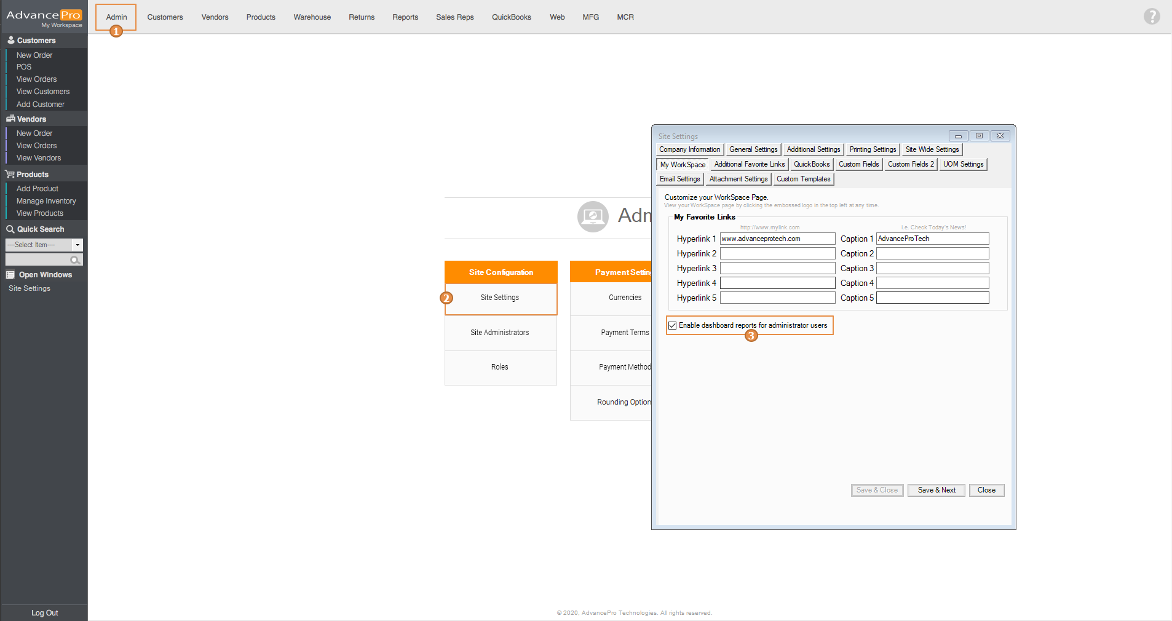Switch to the Email Settings tab
1172x621 pixels.
coord(679,179)
